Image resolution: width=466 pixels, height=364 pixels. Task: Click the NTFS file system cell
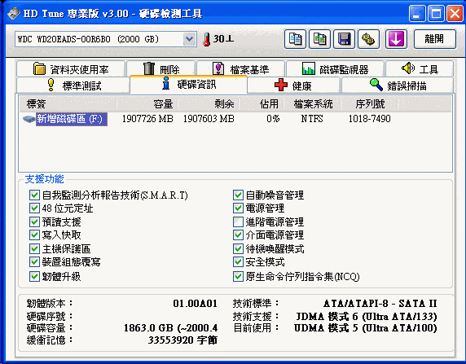[x=312, y=119]
